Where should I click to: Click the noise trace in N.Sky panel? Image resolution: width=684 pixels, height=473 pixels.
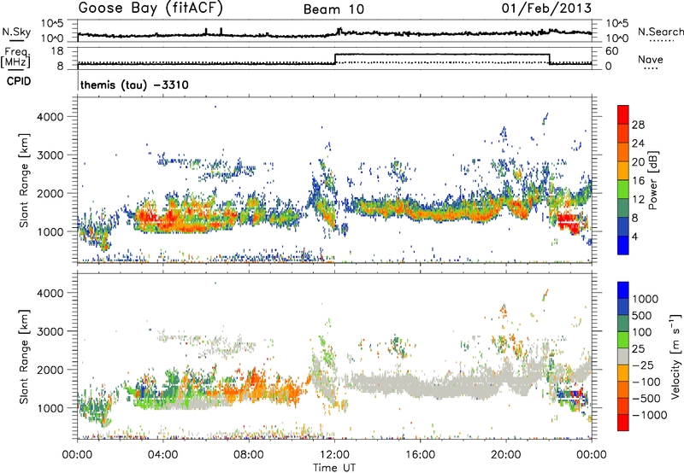(334, 33)
